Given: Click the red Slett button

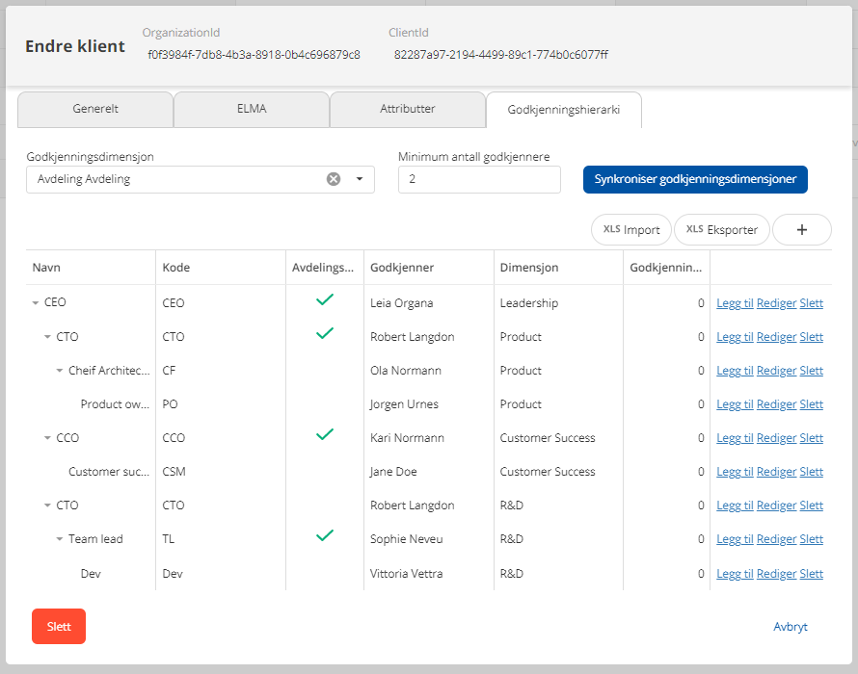Looking at the screenshot, I should (x=59, y=626).
